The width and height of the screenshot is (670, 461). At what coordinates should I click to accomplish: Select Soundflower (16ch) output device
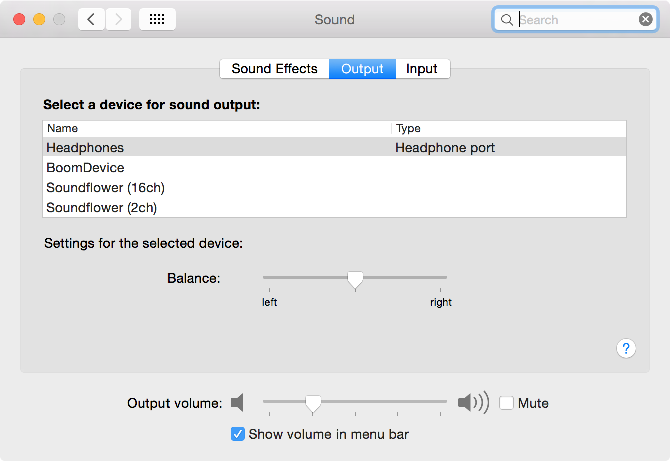(x=105, y=187)
